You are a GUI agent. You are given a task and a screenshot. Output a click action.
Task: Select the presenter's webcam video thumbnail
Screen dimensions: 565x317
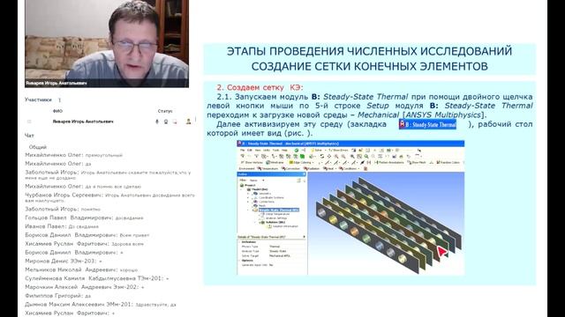[x=107, y=43]
